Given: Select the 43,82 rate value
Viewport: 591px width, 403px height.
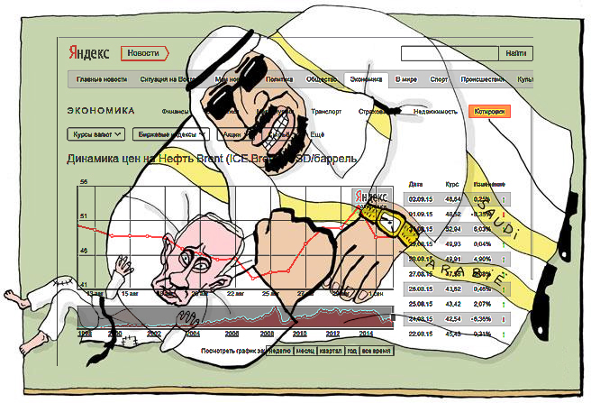Looking at the screenshot, I should 453,289.
